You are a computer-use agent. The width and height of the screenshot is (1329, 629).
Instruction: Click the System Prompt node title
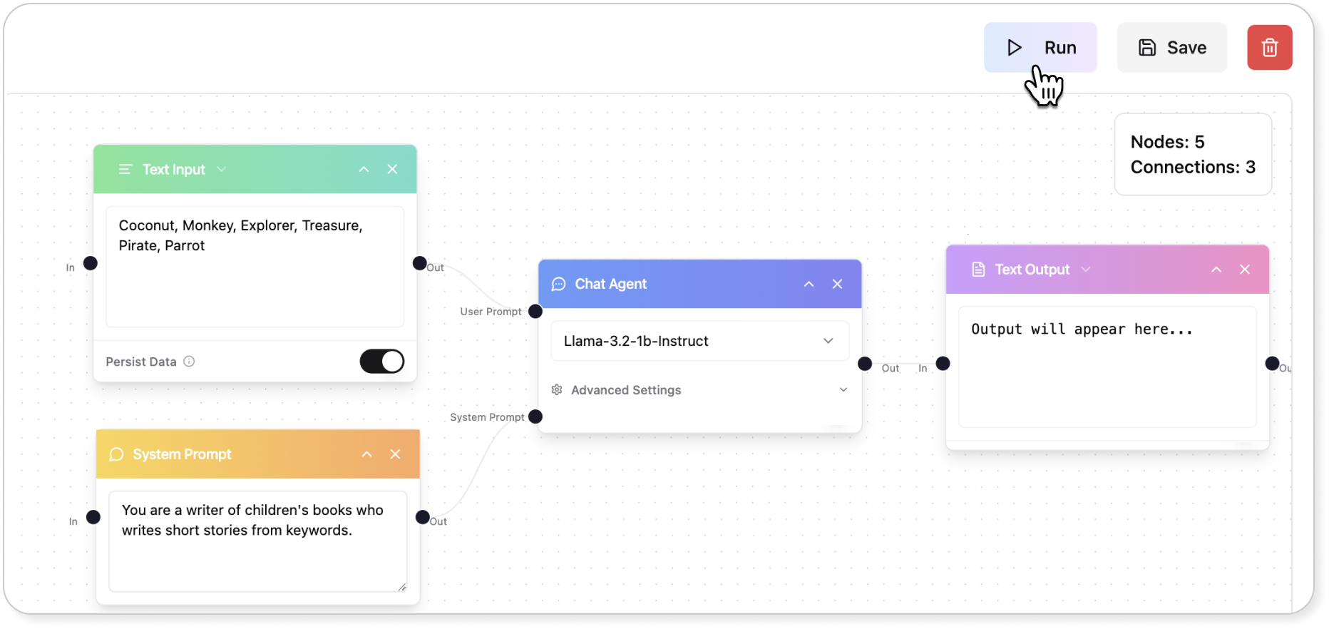point(182,454)
